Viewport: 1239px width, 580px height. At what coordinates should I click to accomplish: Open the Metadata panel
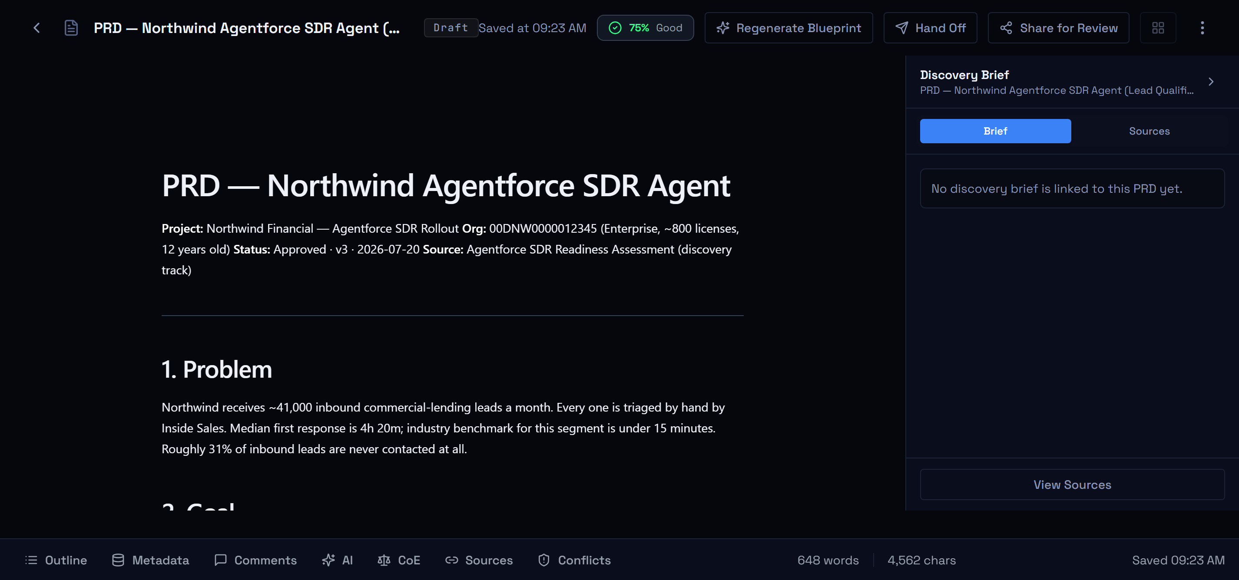pyautogui.click(x=150, y=560)
